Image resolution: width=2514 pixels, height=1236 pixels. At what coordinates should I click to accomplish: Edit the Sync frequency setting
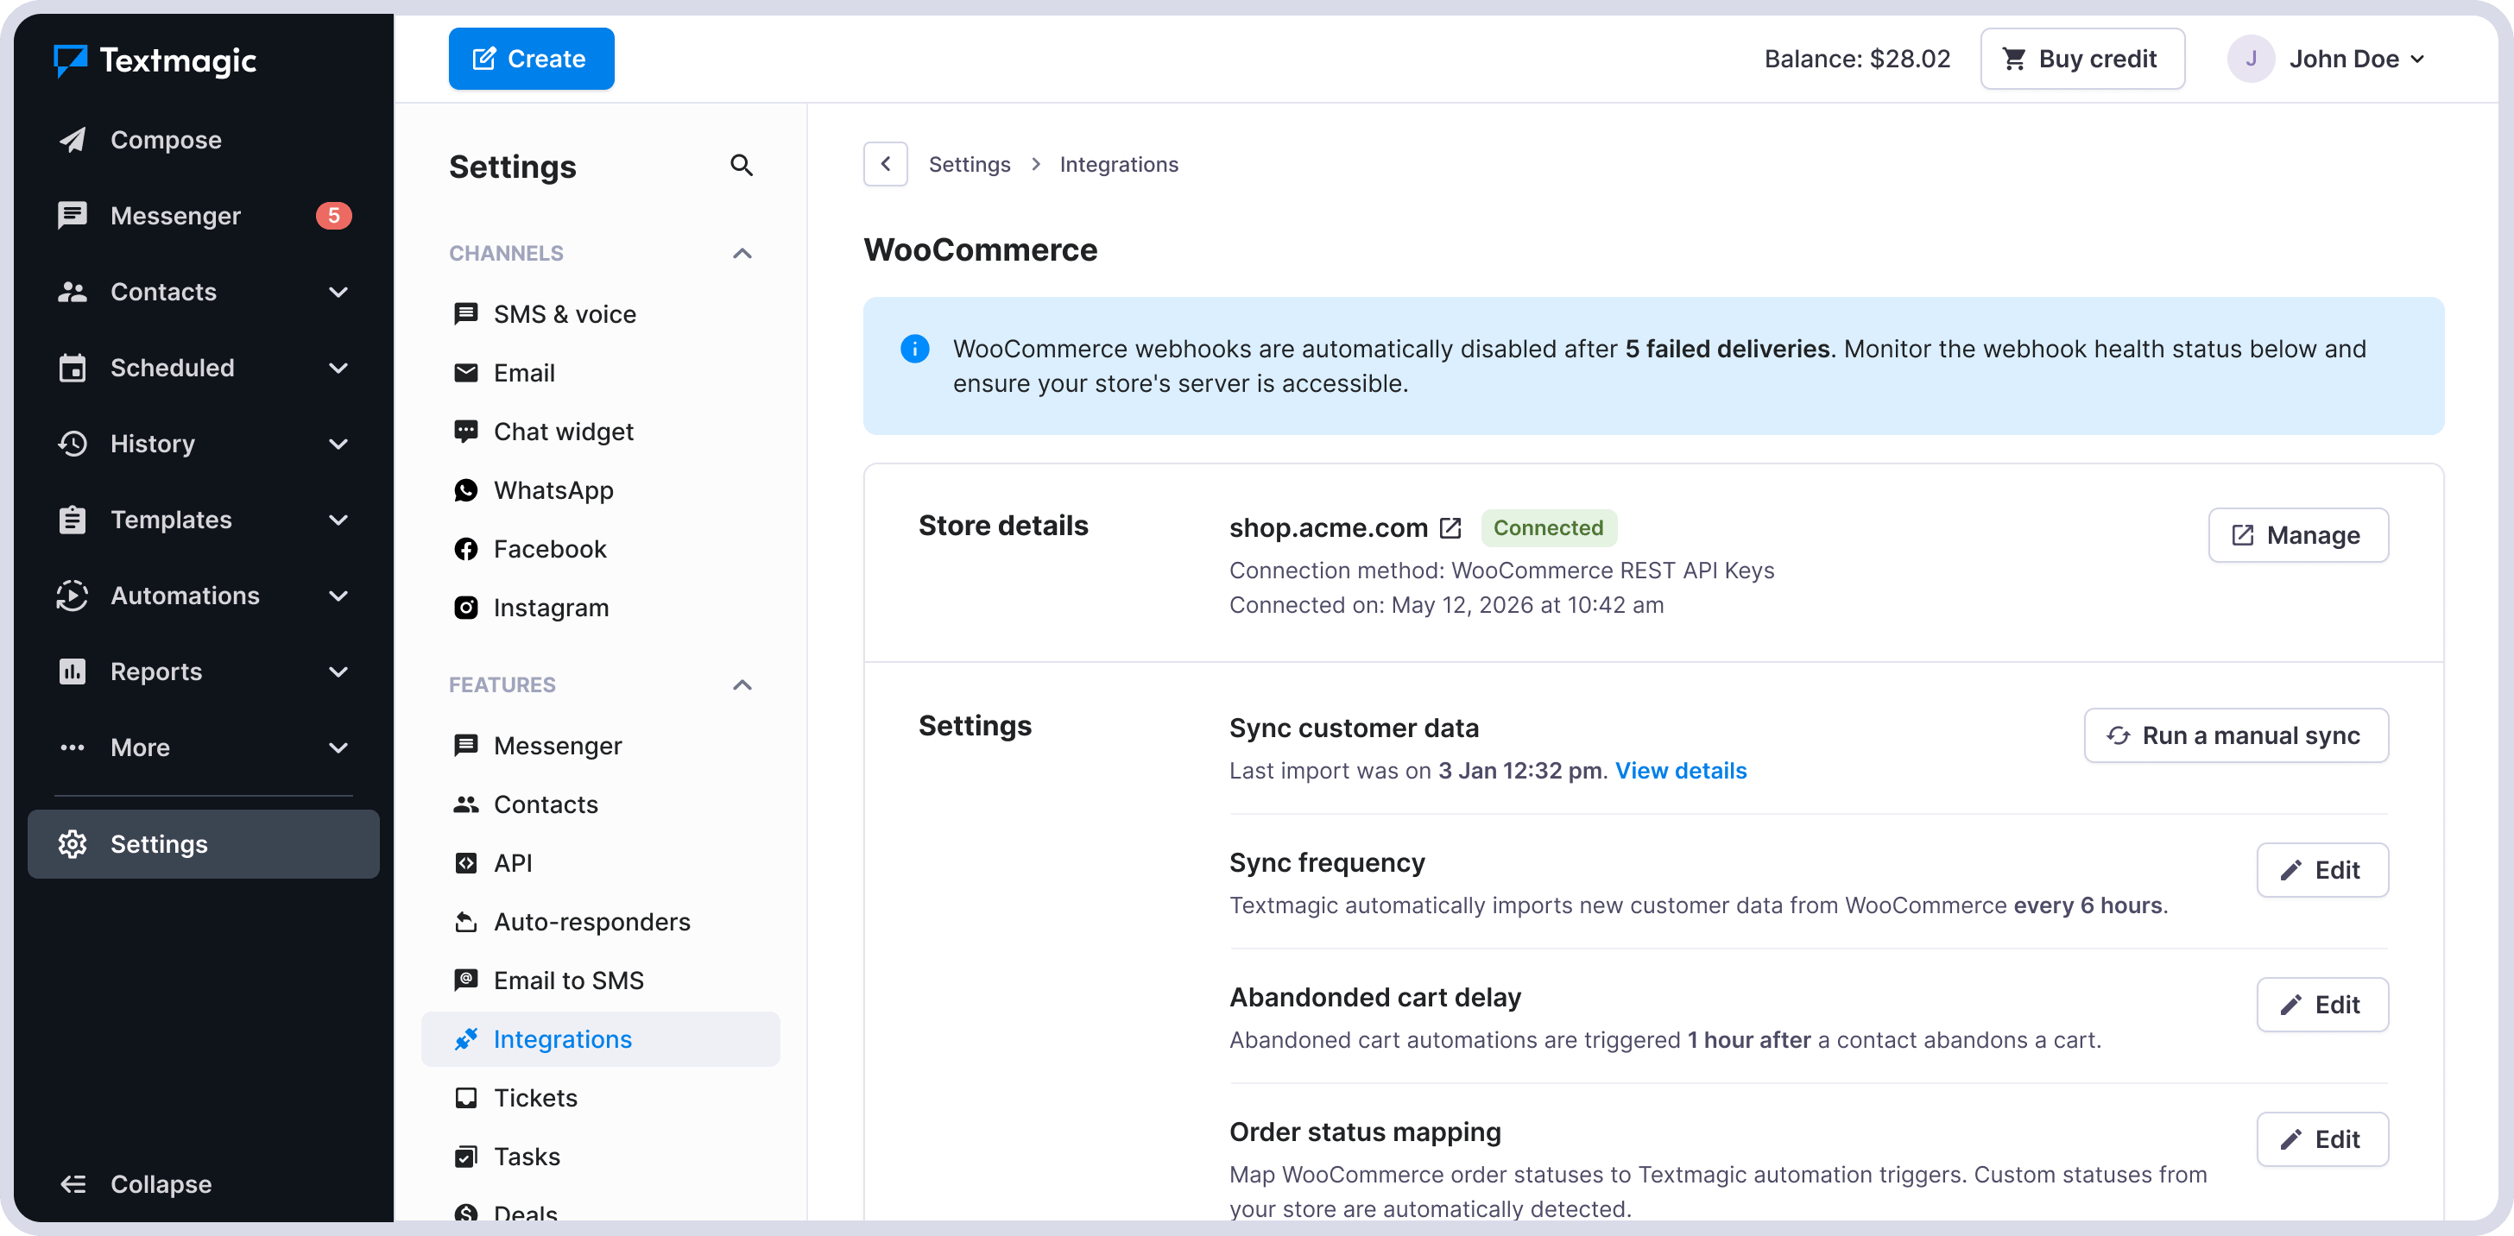pyautogui.click(x=2321, y=870)
